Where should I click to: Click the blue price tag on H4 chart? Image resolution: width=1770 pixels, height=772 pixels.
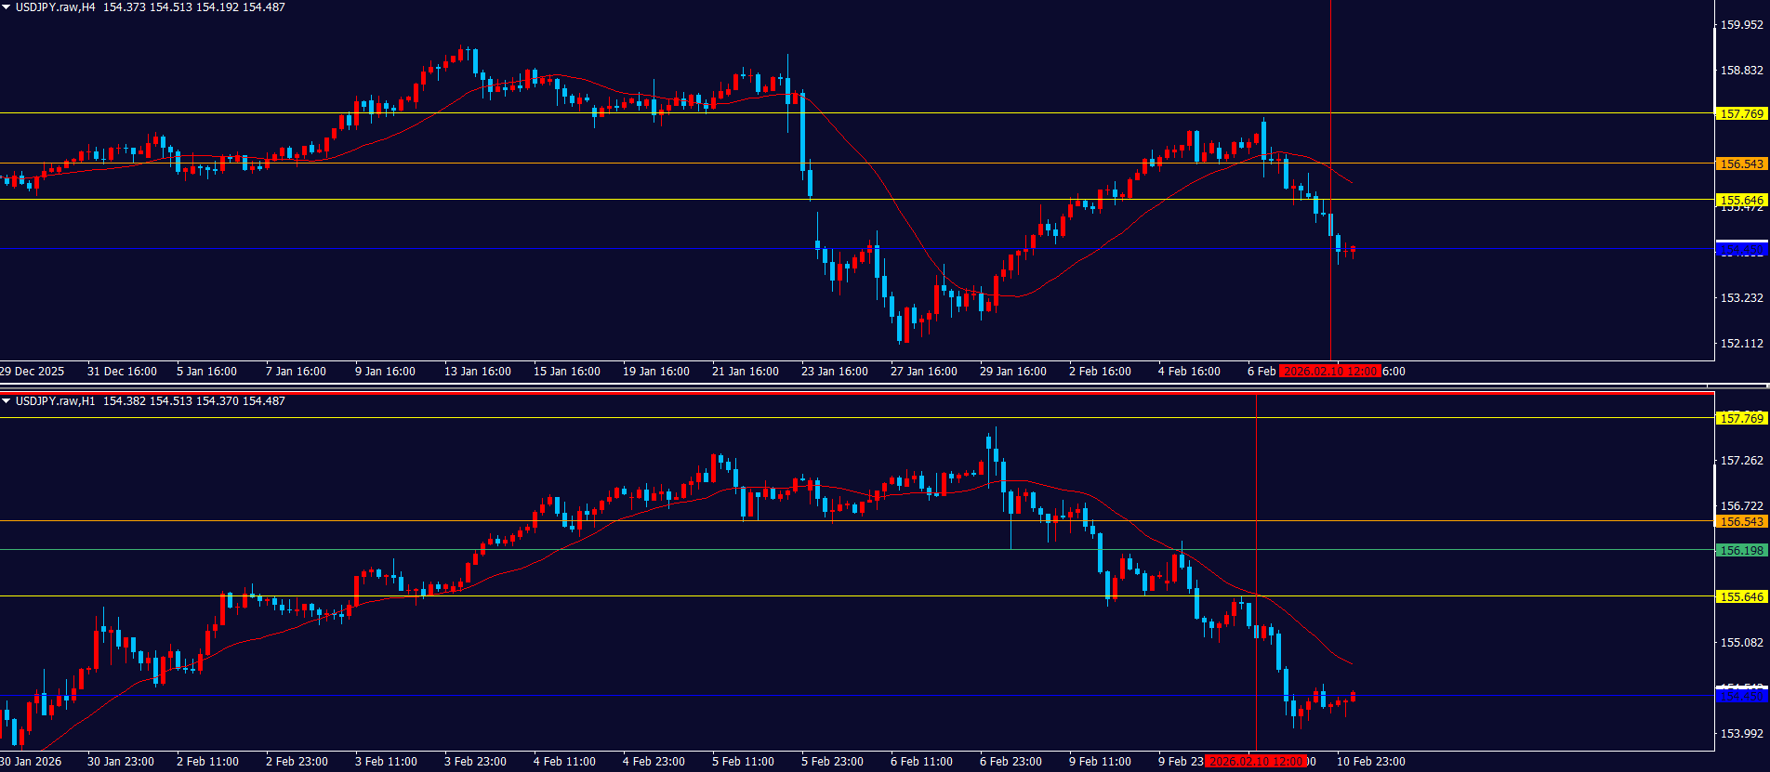click(x=1740, y=249)
